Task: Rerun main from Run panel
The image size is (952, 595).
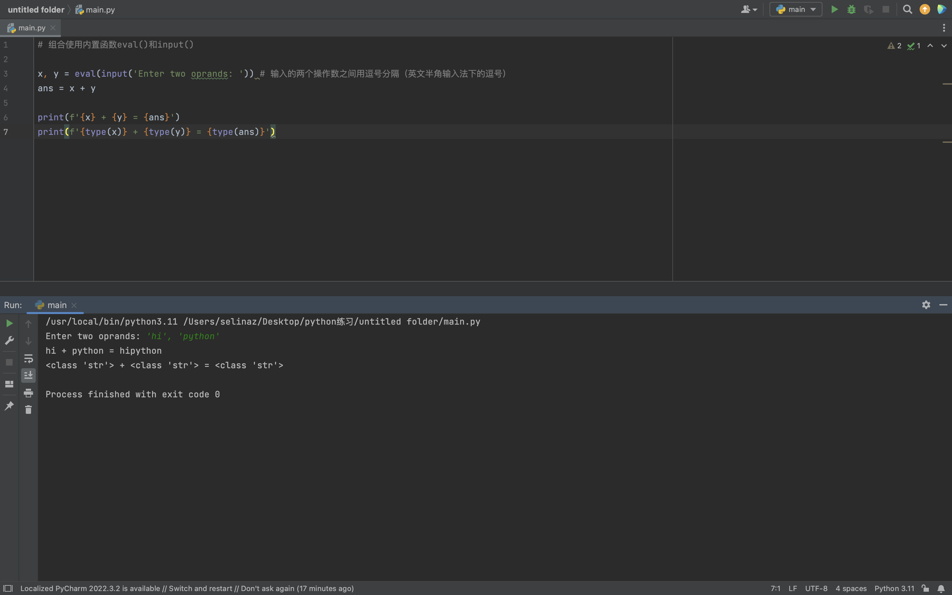Action: [10, 324]
